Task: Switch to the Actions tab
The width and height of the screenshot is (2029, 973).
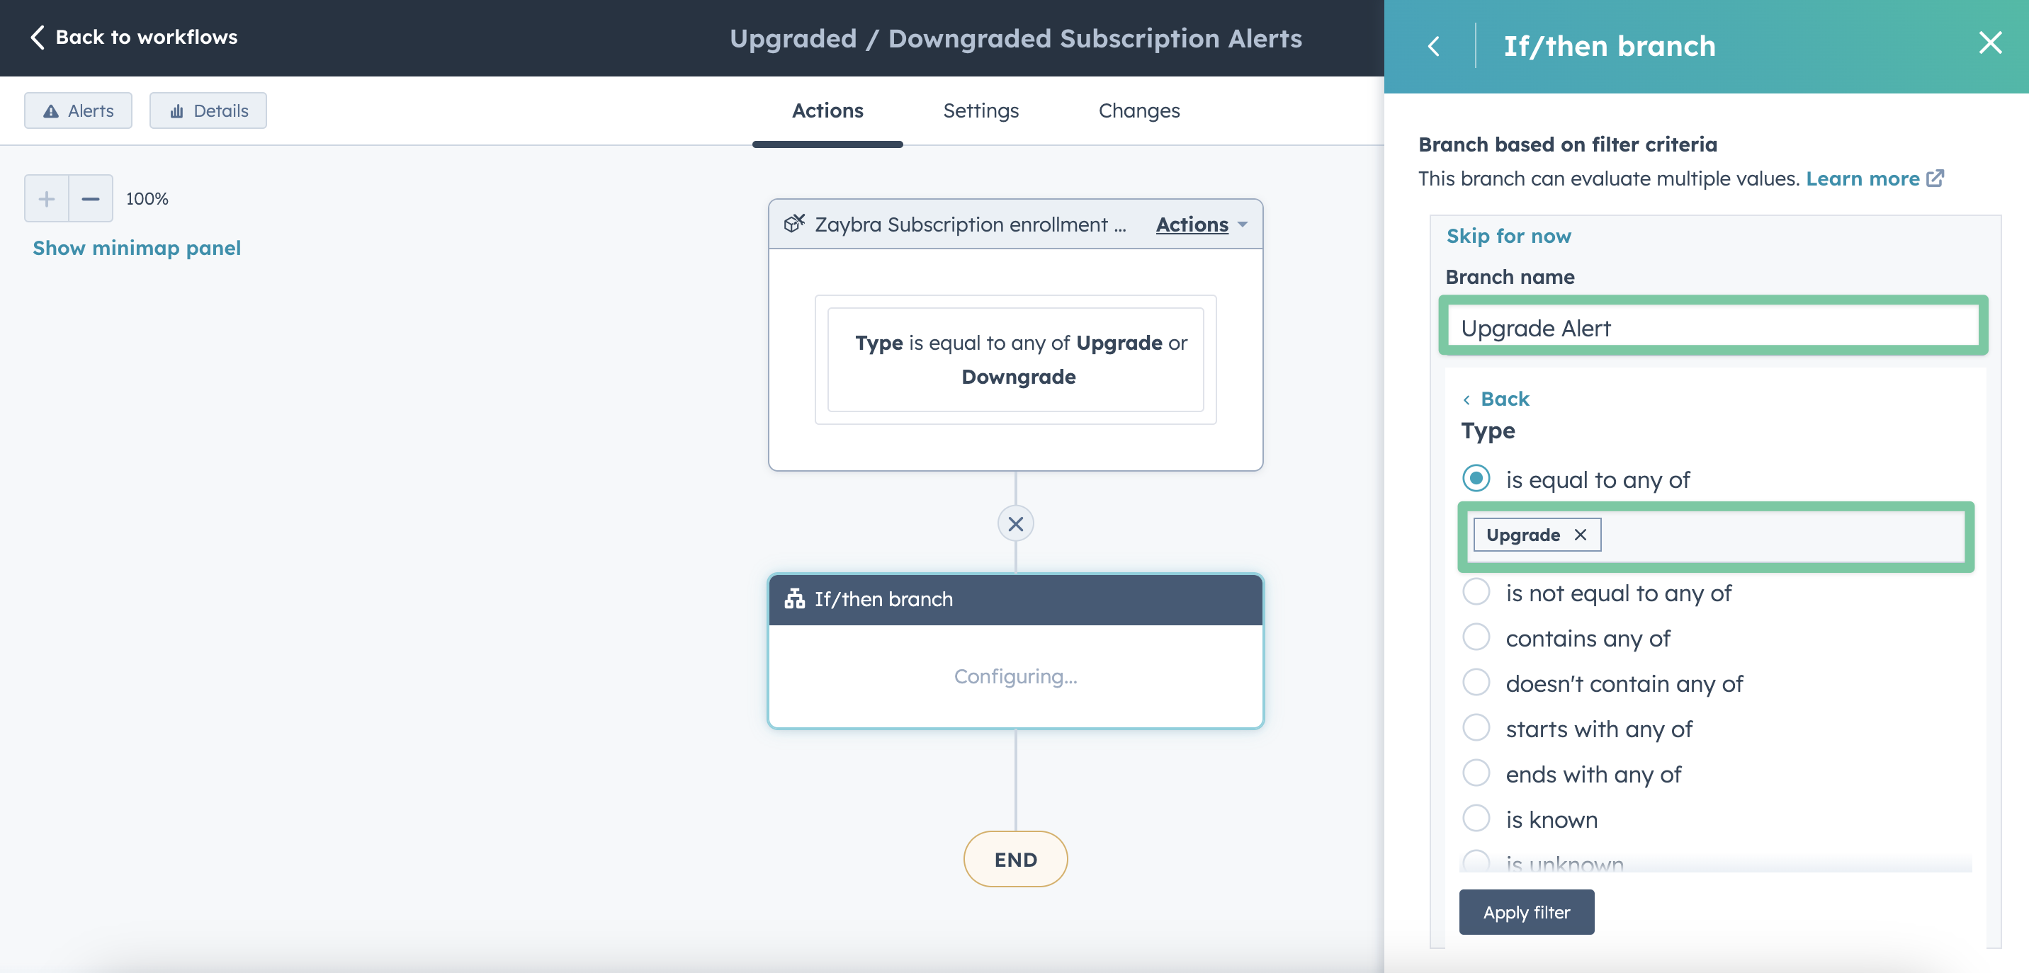Action: [x=827, y=111]
